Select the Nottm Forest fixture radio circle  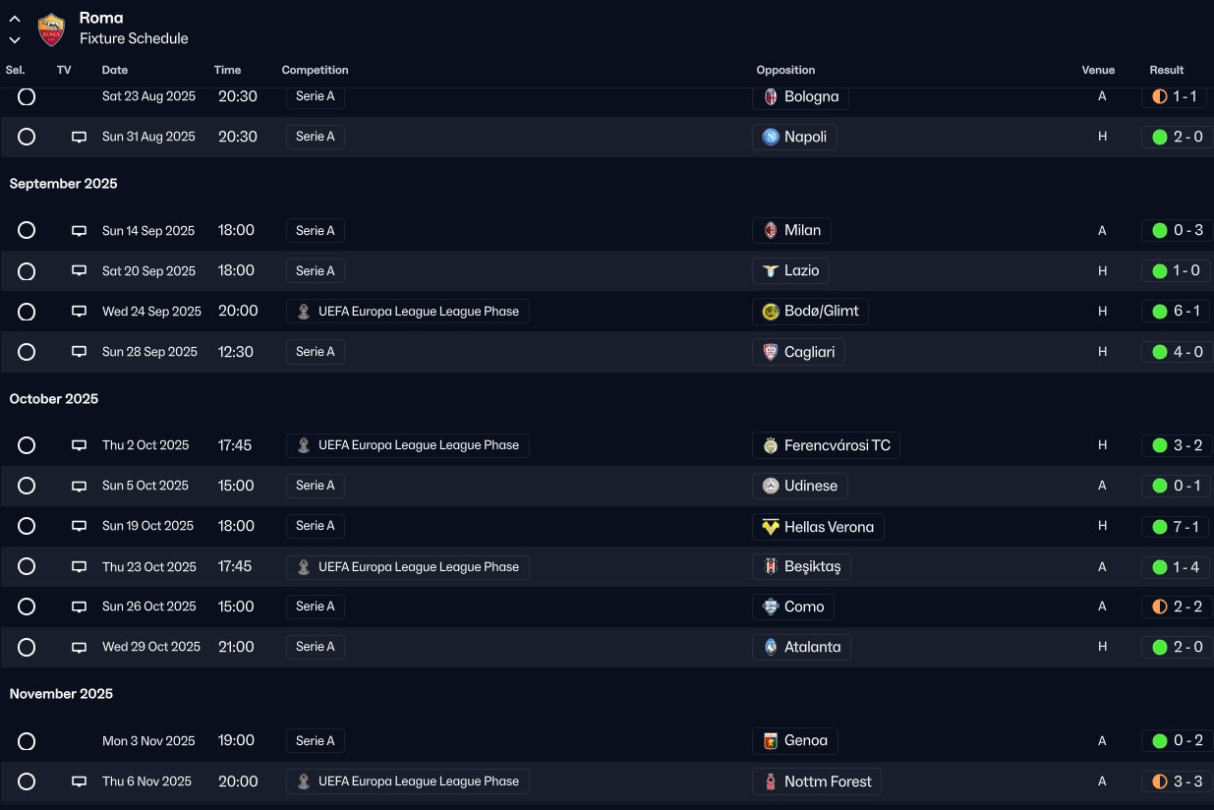[27, 781]
